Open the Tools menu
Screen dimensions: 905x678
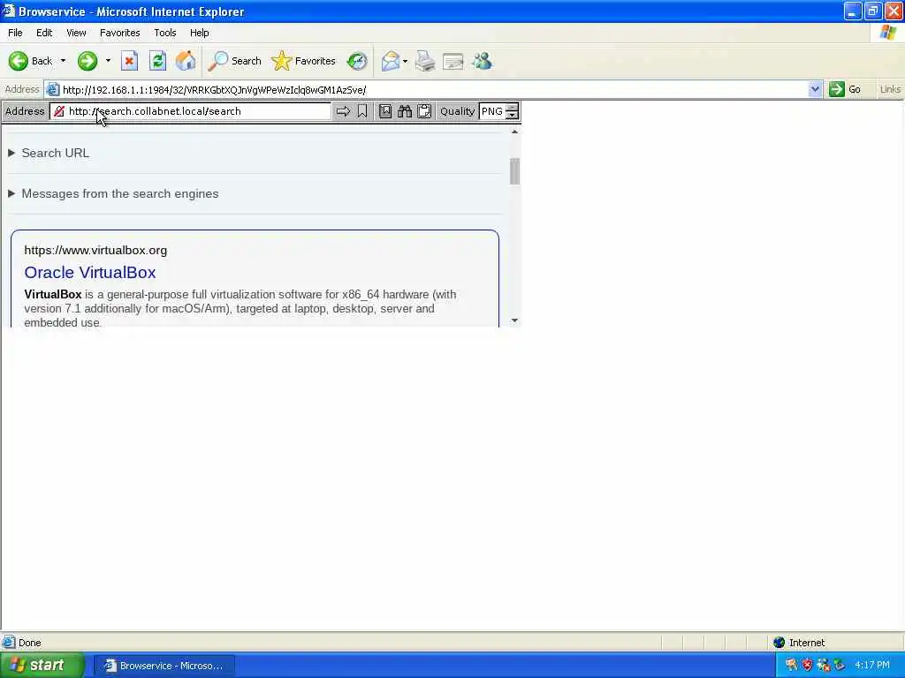[x=165, y=33]
